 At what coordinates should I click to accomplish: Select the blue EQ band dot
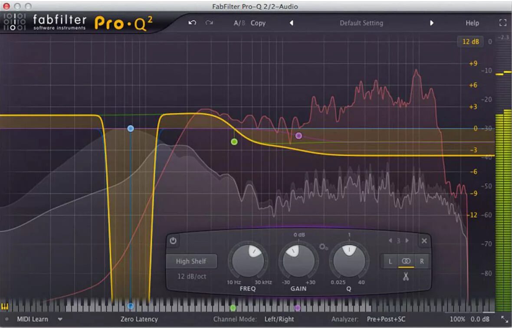[131, 128]
